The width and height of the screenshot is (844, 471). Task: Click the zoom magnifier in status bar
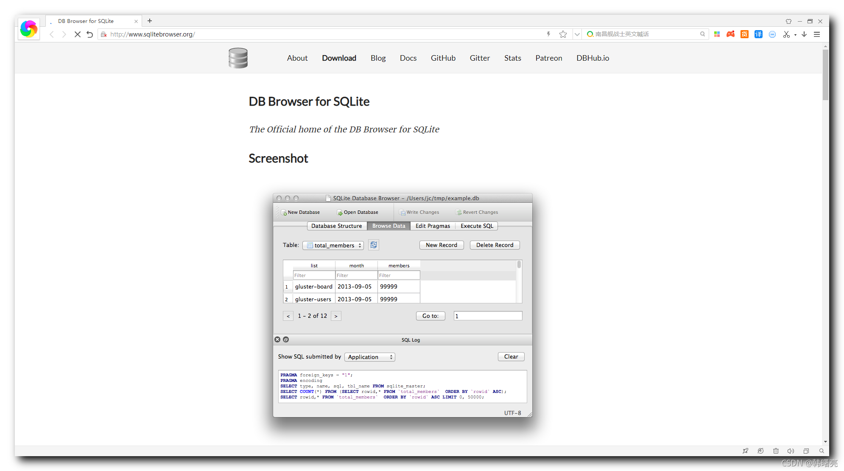pyautogui.click(x=822, y=451)
